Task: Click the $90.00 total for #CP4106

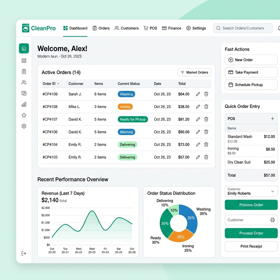Action: point(183,132)
